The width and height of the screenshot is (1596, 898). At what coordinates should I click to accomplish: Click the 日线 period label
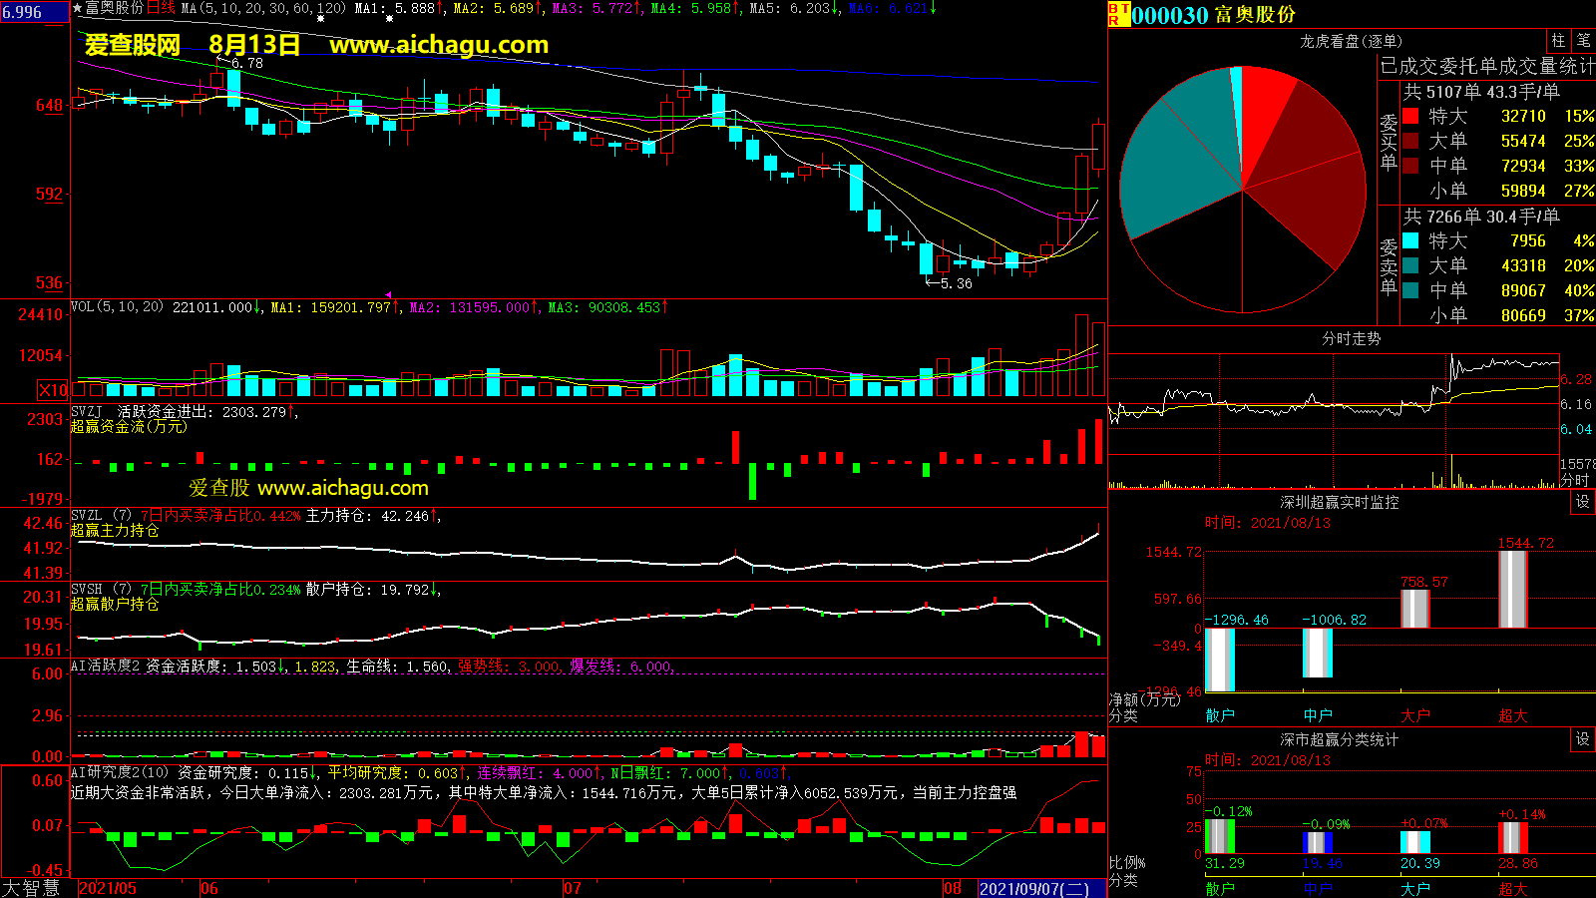pos(161,8)
